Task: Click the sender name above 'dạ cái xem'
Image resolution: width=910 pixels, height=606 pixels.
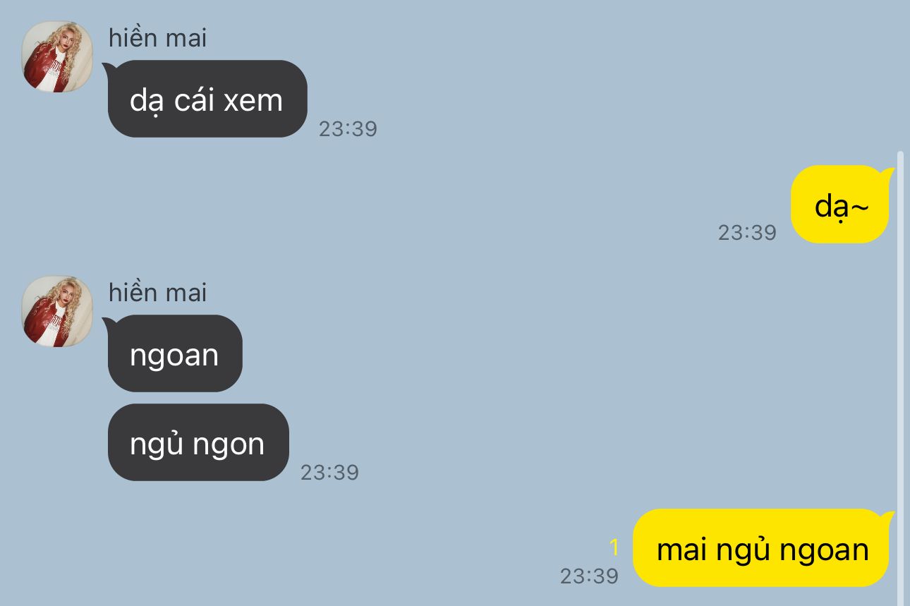Action: (x=157, y=37)
